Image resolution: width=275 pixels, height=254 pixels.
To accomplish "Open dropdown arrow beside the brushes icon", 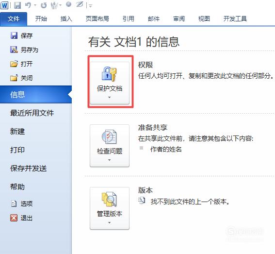I will pos(60,5).
